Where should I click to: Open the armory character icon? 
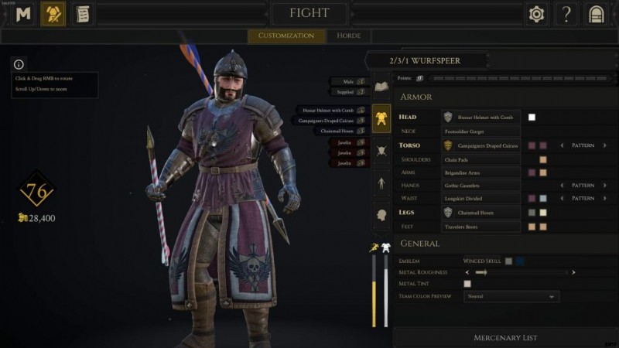[53, 14]
